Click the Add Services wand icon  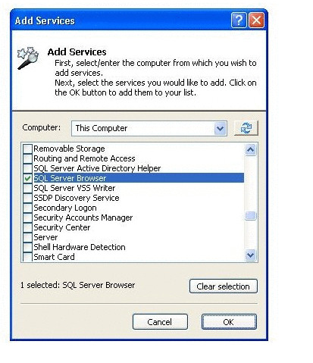coord(28,58)
